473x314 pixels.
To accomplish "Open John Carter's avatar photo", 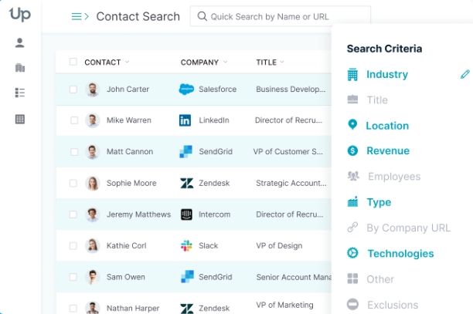I will tap(92, 89).
